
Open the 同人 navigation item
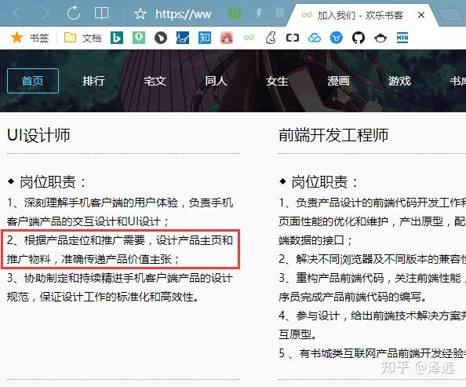[x=216, y=81]
